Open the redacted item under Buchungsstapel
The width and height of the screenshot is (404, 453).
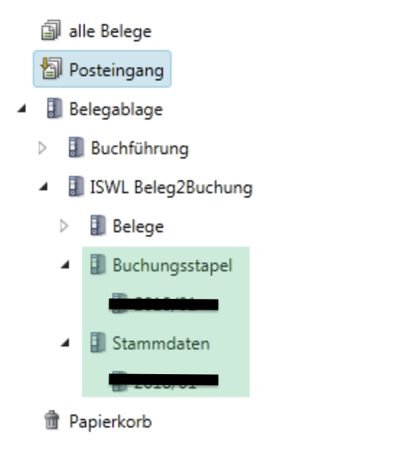tap(164, 304)
